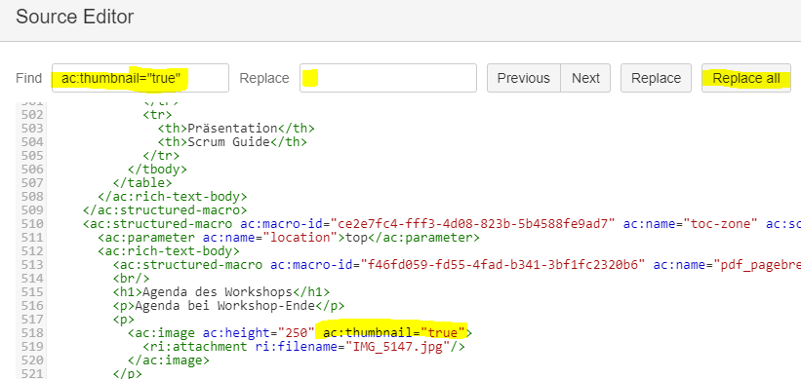Click the ac:thumbnail="true" attribute on line 518
Viewport: 801px width, 379px height.
(x=394, y=333)
